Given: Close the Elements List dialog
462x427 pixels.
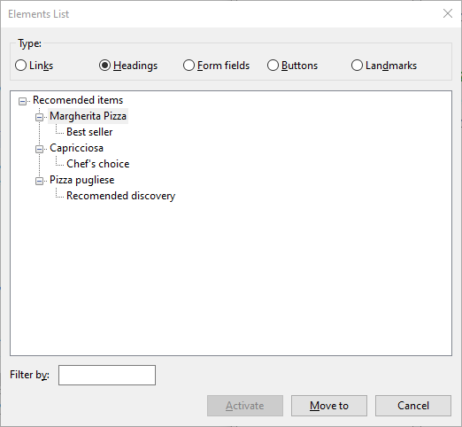Looking at the screenshot, I should click(x=448, y=13).
